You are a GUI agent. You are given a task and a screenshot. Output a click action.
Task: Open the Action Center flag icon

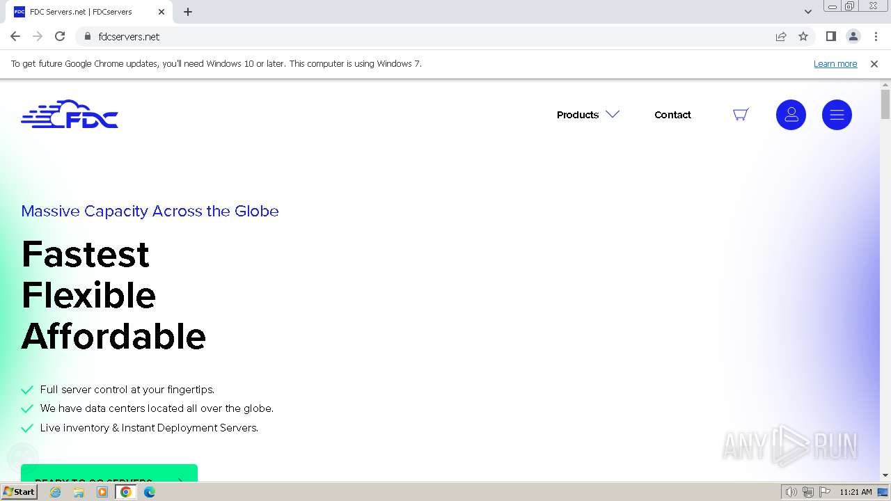click(x=824, y=492)
